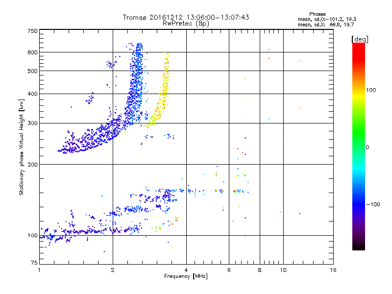Click the '600' height axis label
Screen dimensions: 392x294
click(32, 52)
